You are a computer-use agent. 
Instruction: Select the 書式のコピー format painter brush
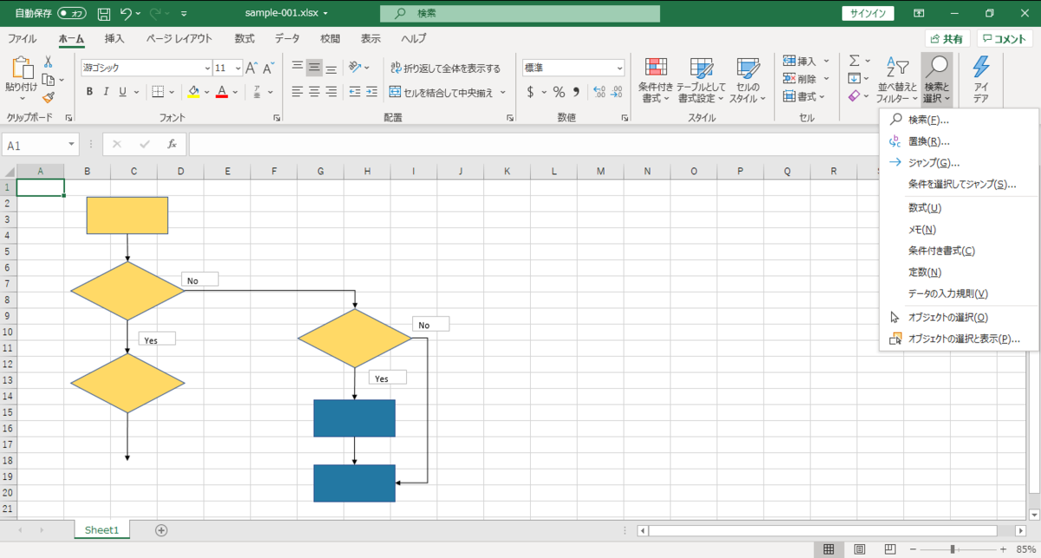[x=49, y=95]
